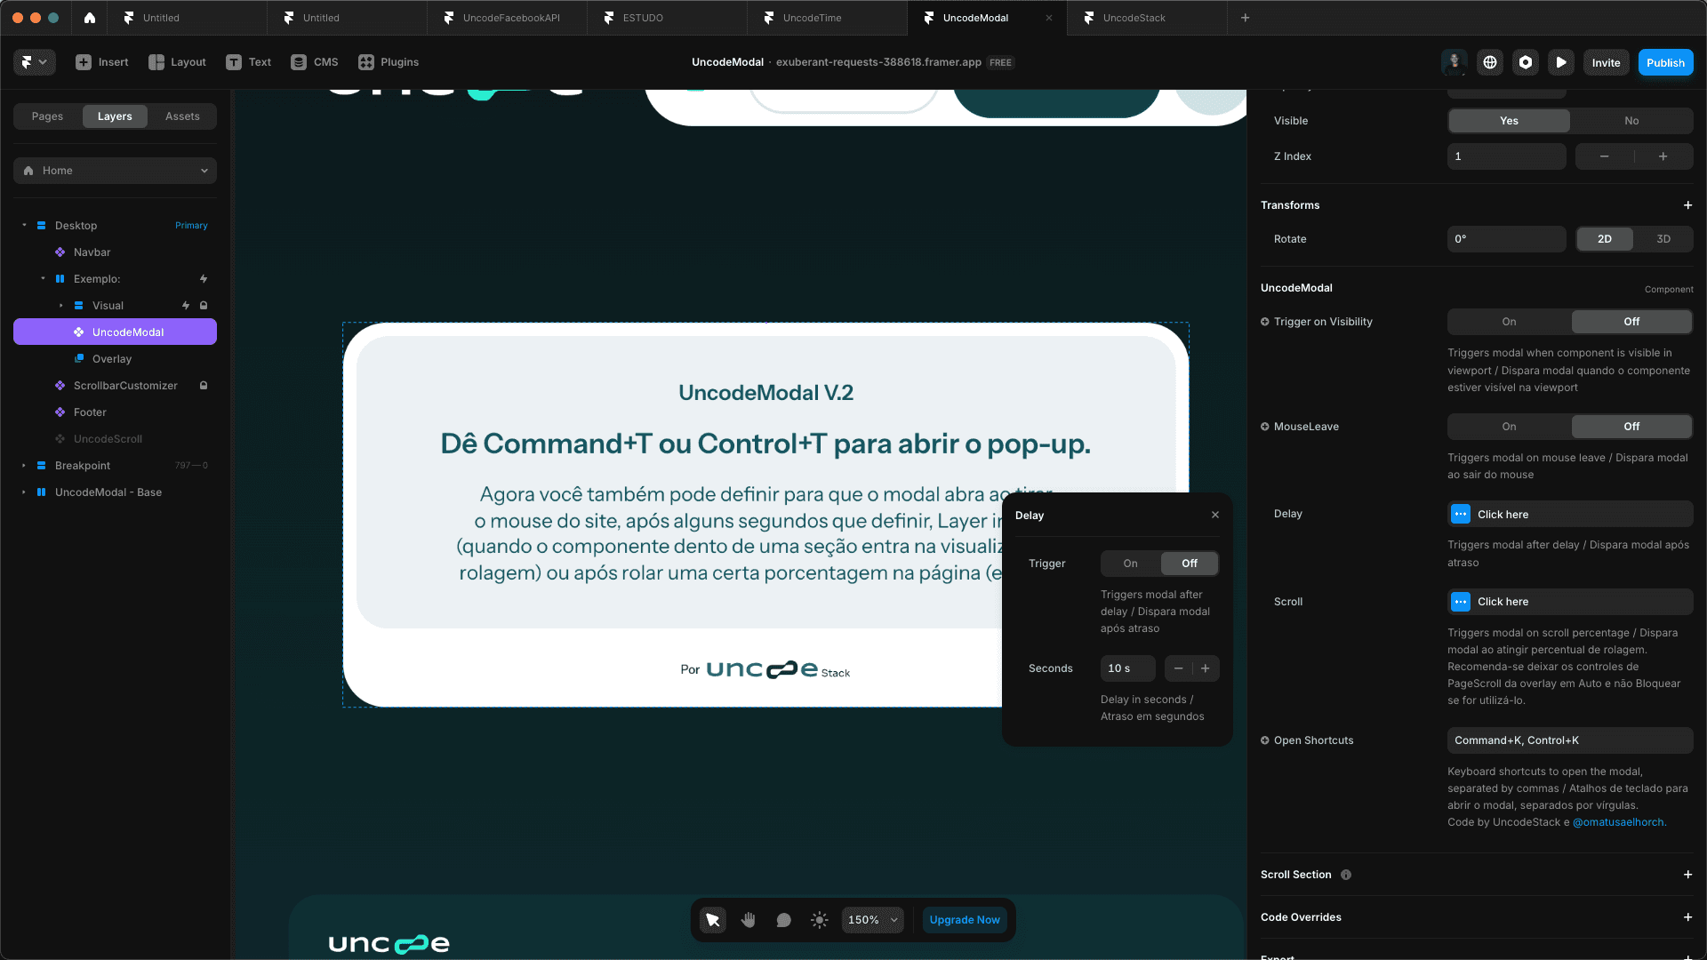Screen dimensions: 1707x960
Task: Turn Trigger on Visibility Off
Action: (x=1631, y=322)
